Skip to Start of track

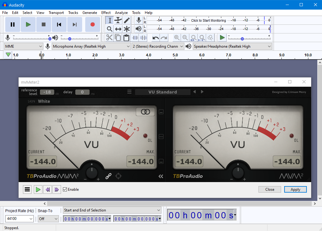click(59, 24)
